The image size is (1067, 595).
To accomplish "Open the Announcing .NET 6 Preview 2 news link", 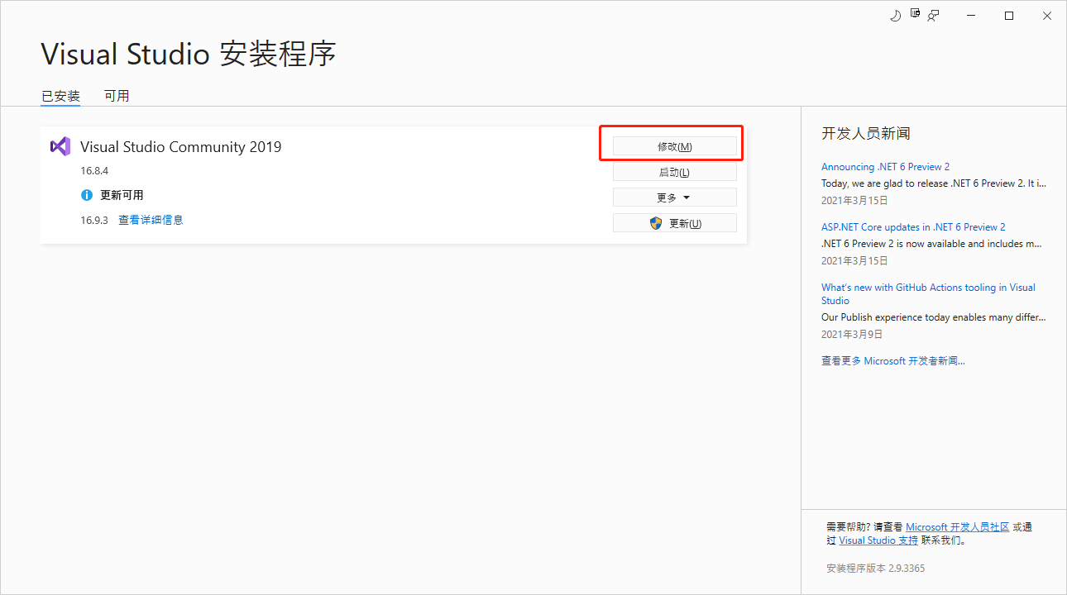I will (885, 166).
